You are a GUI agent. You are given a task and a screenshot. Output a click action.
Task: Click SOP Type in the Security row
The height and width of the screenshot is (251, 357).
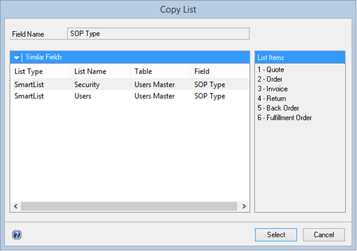[210, 85]
